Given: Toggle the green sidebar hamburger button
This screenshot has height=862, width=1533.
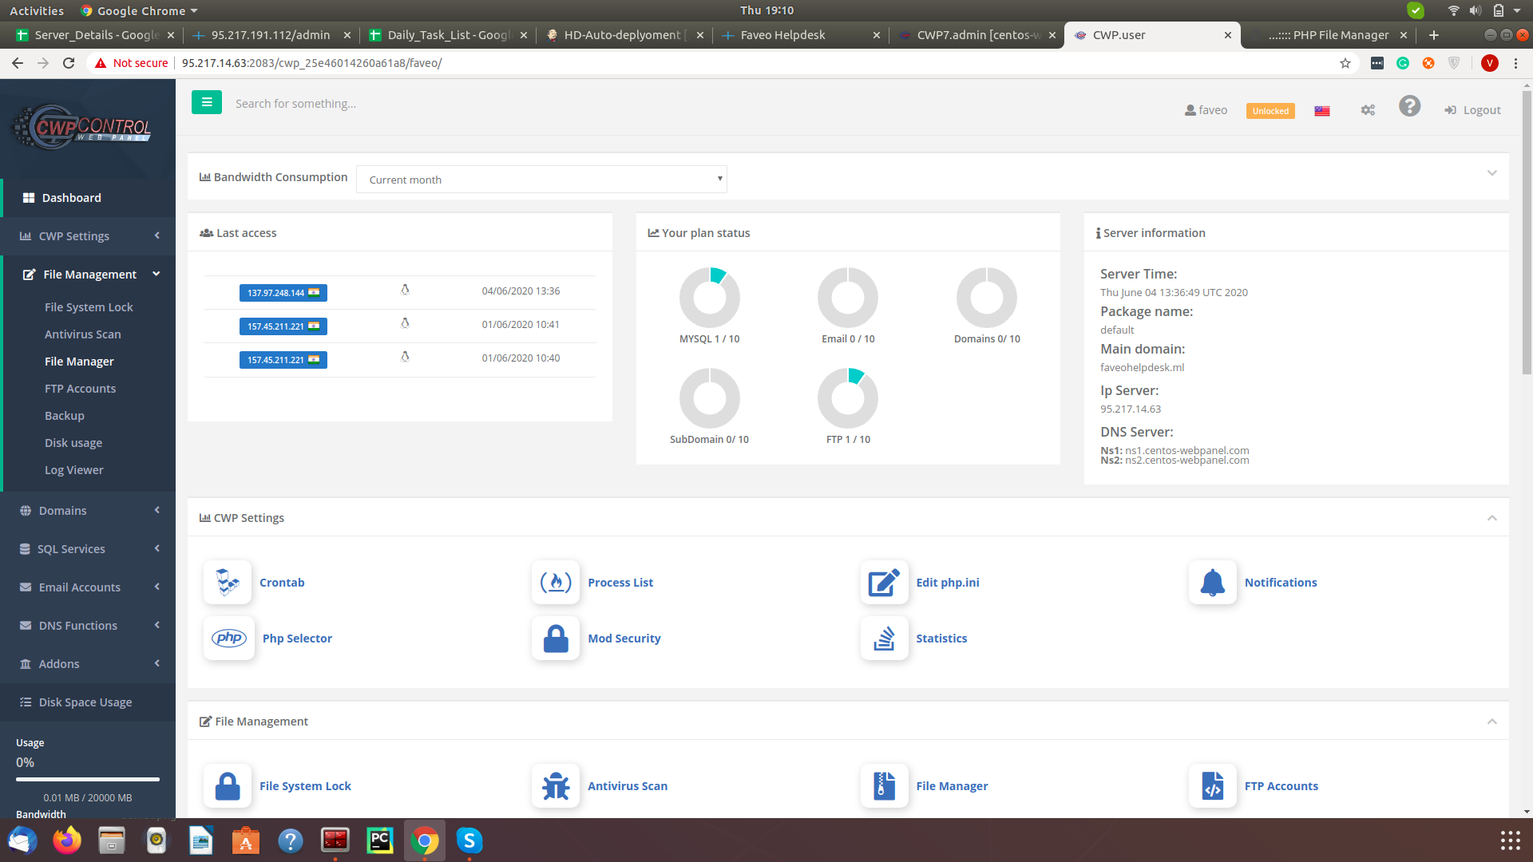Looking at the screenshot, I should [207, 102].
